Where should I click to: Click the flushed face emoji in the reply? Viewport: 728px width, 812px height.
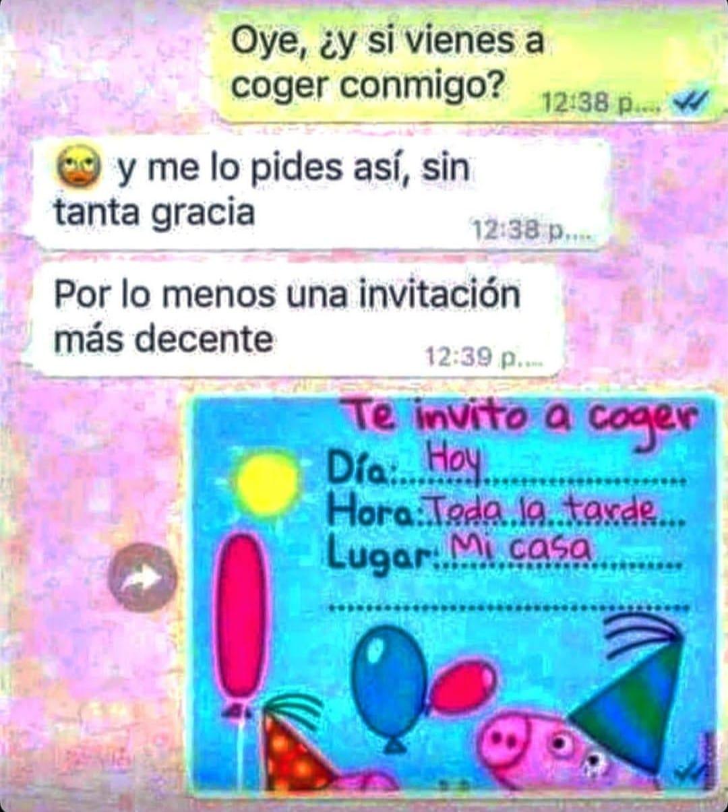point(80,167)
